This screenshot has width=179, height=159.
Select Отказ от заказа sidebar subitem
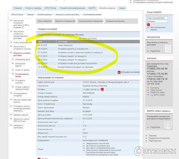tap(22, 70)
